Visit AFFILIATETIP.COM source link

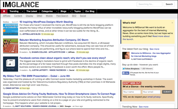pyautogui.click(x=57, y=52)
